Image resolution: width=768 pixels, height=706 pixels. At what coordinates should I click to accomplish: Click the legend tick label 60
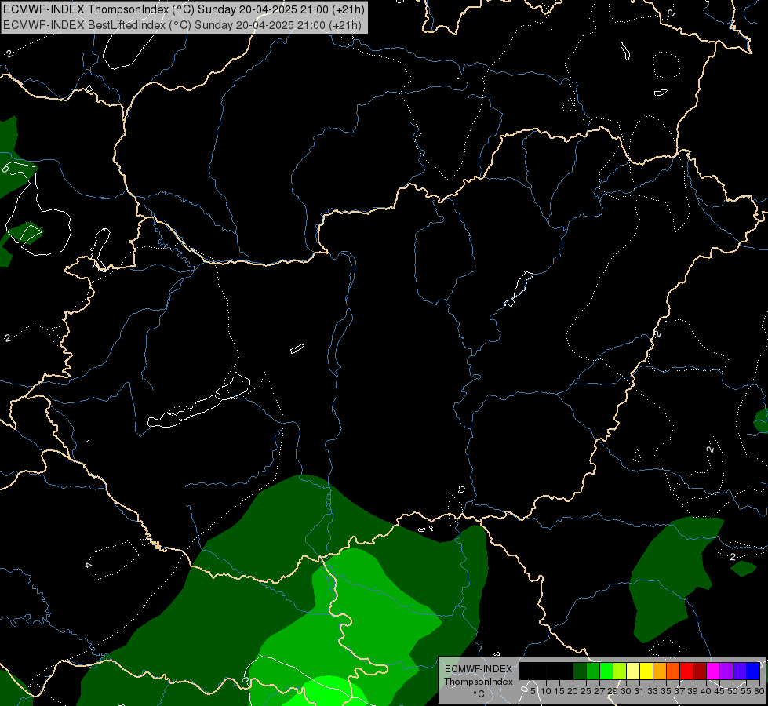coord(759,691)
